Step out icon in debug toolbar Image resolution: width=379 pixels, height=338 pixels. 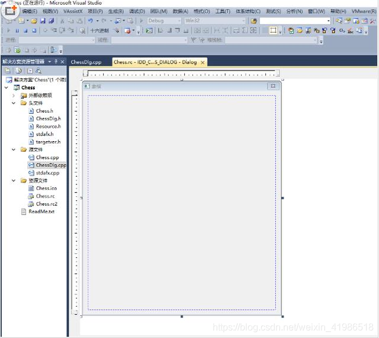coord(71,30)
